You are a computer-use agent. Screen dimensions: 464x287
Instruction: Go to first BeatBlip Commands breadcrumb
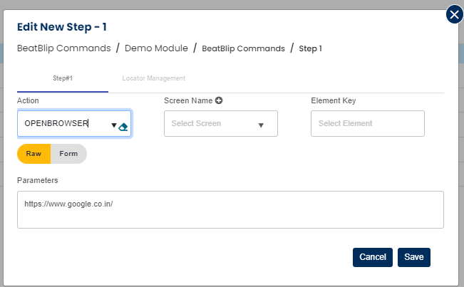click(63, 48)
